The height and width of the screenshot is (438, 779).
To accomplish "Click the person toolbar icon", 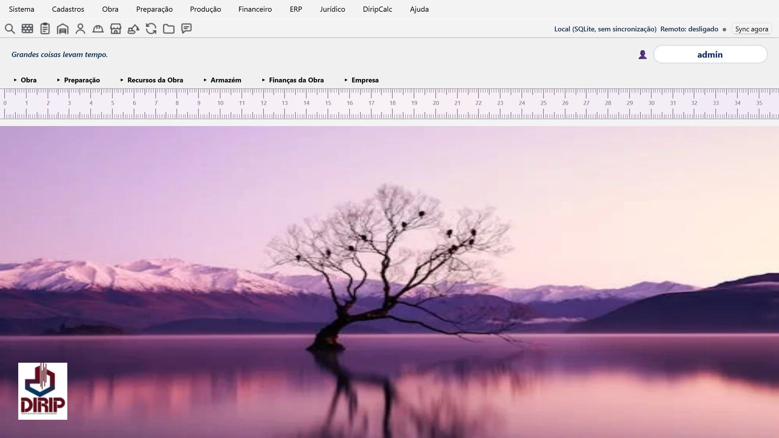I will [x=80, y=29].
